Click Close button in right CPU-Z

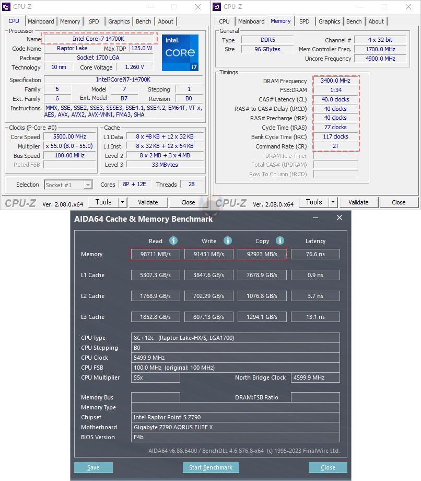pyautogui.click(x=399, y=202)
